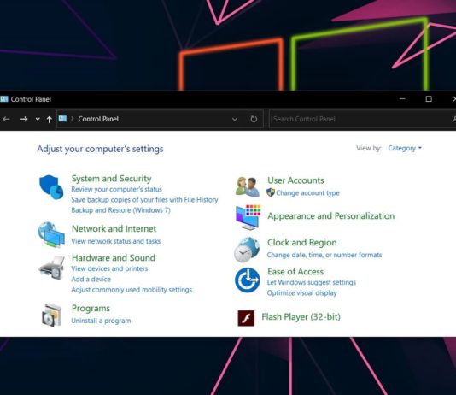Click the Control Panel title bar icon

[x=4, y=99]
